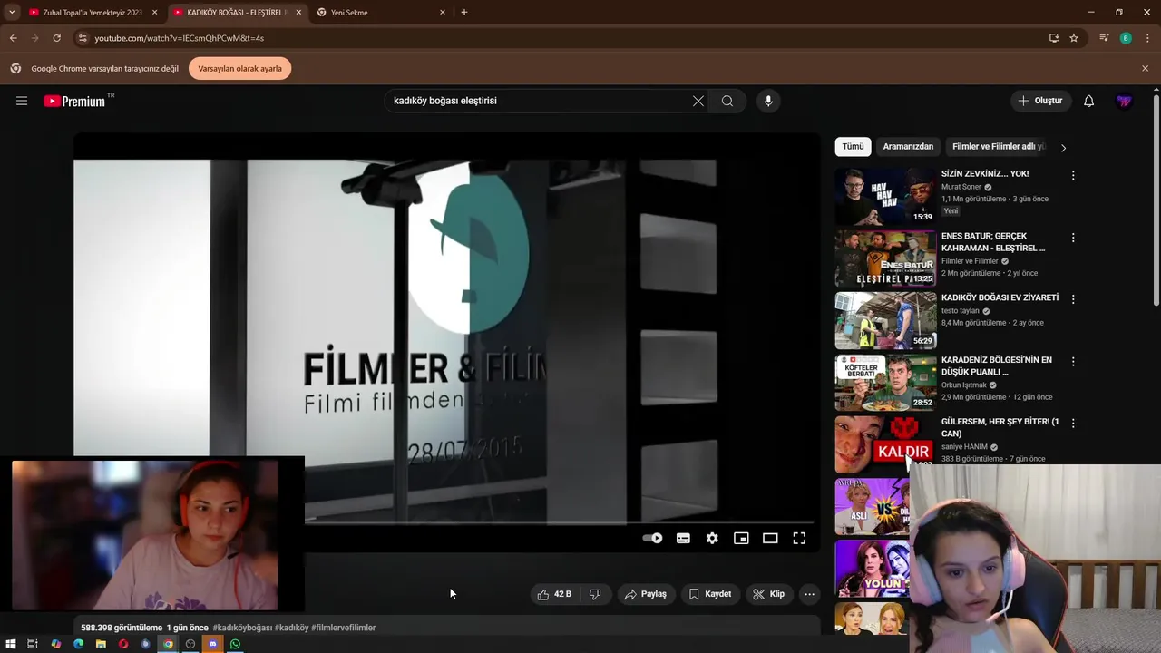Screen dimensions: 1161x653
Task: Open the Windows Start menu
Action: click(11, 644)
